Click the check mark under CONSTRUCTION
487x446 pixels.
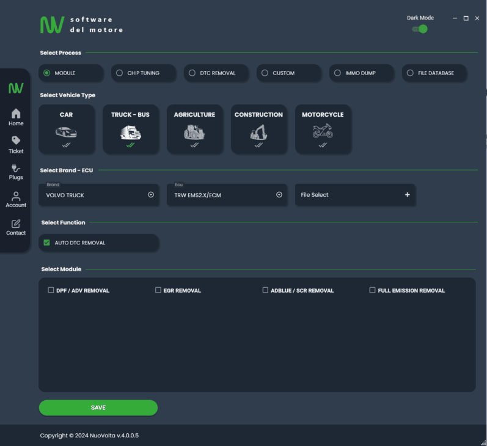258,145
